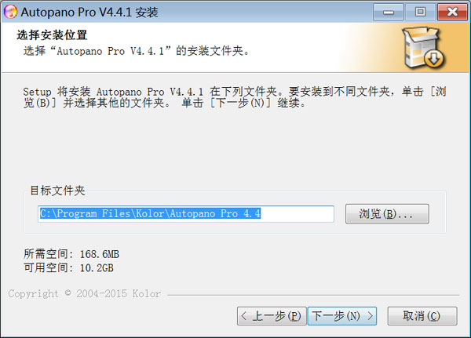Close the Autopano Pro setup window
This screenshot has height=338, width=471.
(x=452, y=13)
